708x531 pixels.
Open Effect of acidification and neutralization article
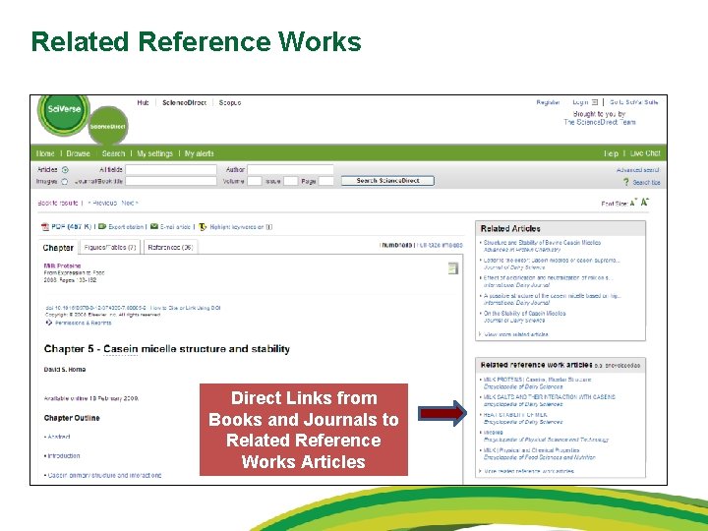point(548,277)
